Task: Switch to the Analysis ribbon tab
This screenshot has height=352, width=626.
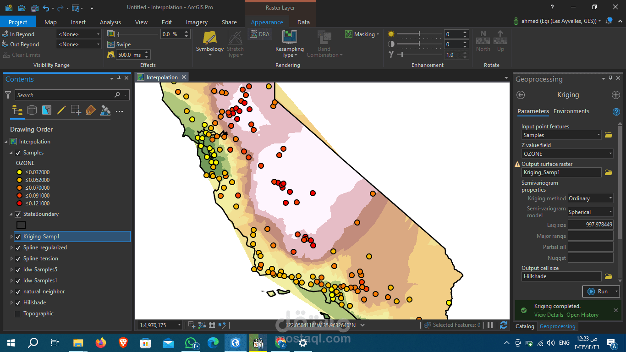Action: coord(110,22)
